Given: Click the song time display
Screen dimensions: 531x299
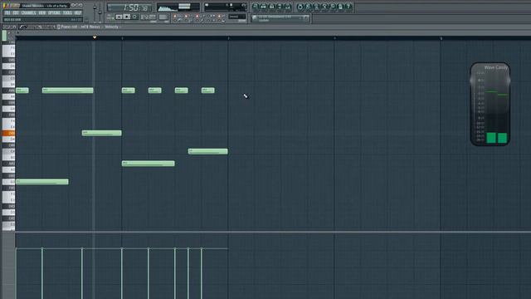Looking at the screenshot, I should [129, 7].
